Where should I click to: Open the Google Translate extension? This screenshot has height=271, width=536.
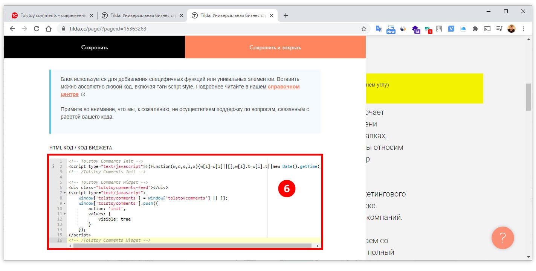coord(379,29)
